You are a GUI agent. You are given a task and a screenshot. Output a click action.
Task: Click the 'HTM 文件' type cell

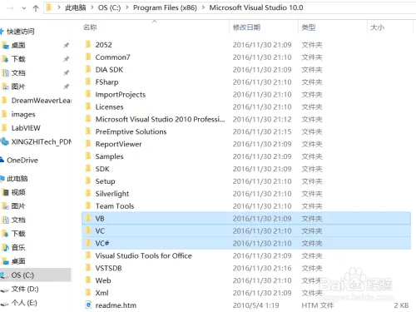(x=318, y=305)
